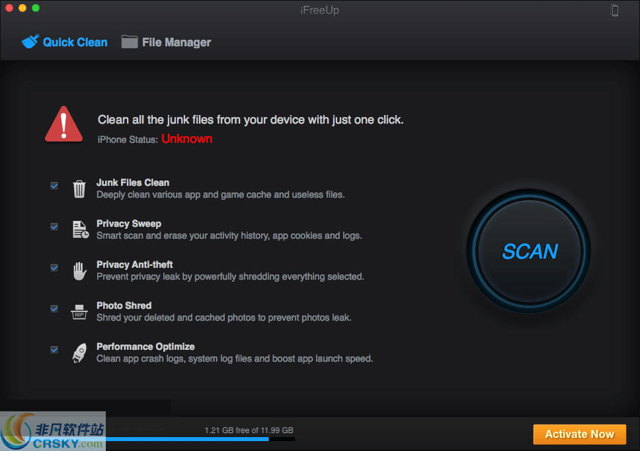Uncheck the Junk Files Clean checkbox
This screenshot has width=640, height=451.
(54, 186)
